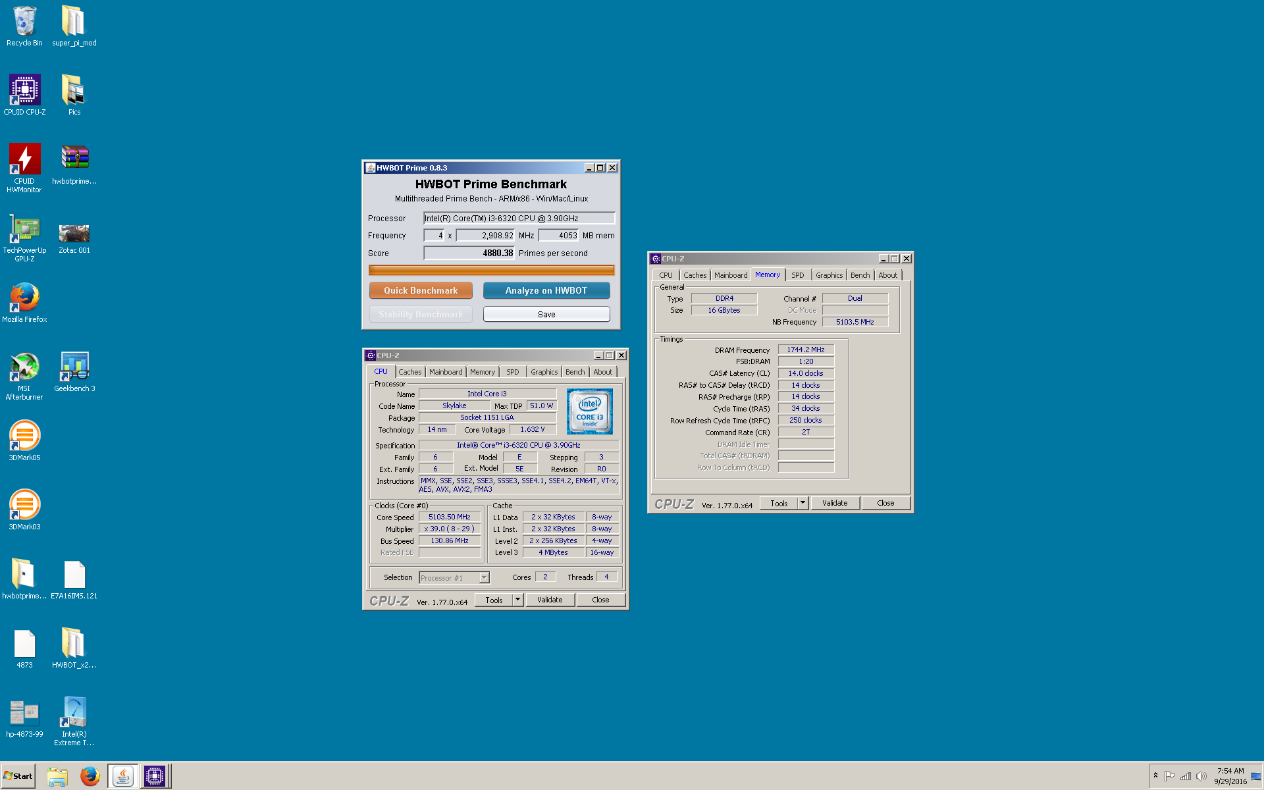Launch the MSI Afterburner shortcut
Screen dimensions: 1264x790
click(24, 375)
